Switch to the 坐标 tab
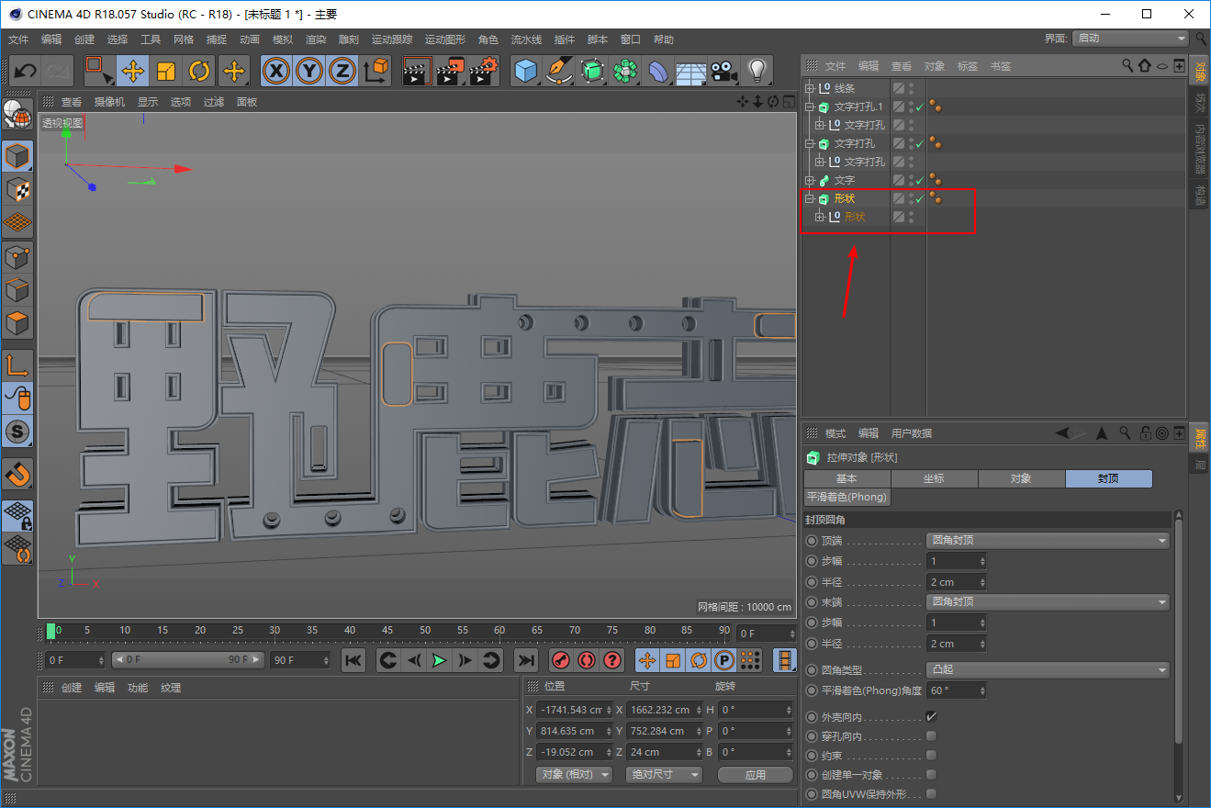Viewport: 1211px width, 808px height. [x=934, y=478]
